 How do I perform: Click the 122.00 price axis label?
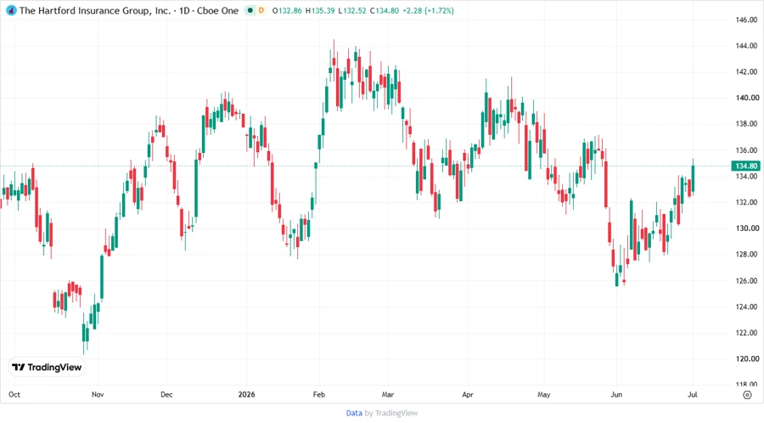(747, 333)
